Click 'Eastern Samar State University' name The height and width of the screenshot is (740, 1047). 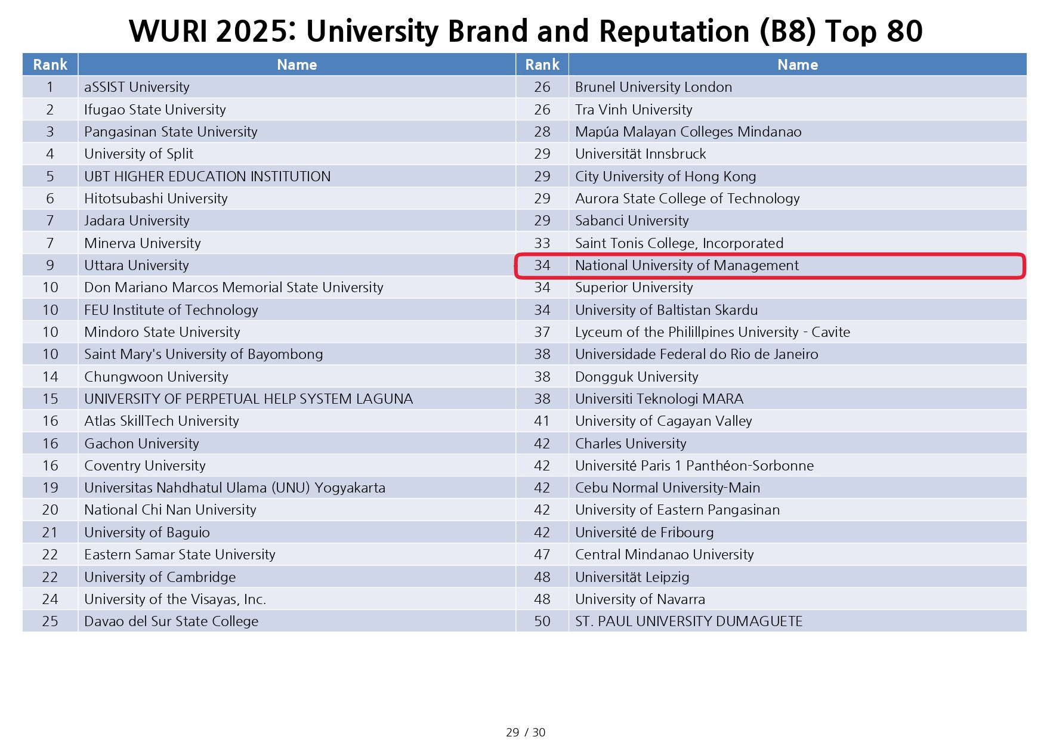click(180, 555)
